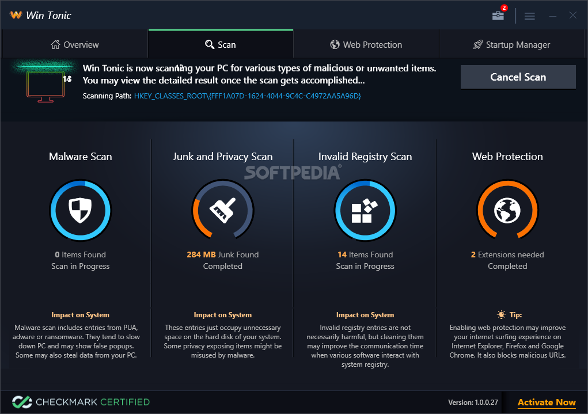Click the web protection tip paragraph
Viewport: 588px width, 414px height.
point(507,341)
